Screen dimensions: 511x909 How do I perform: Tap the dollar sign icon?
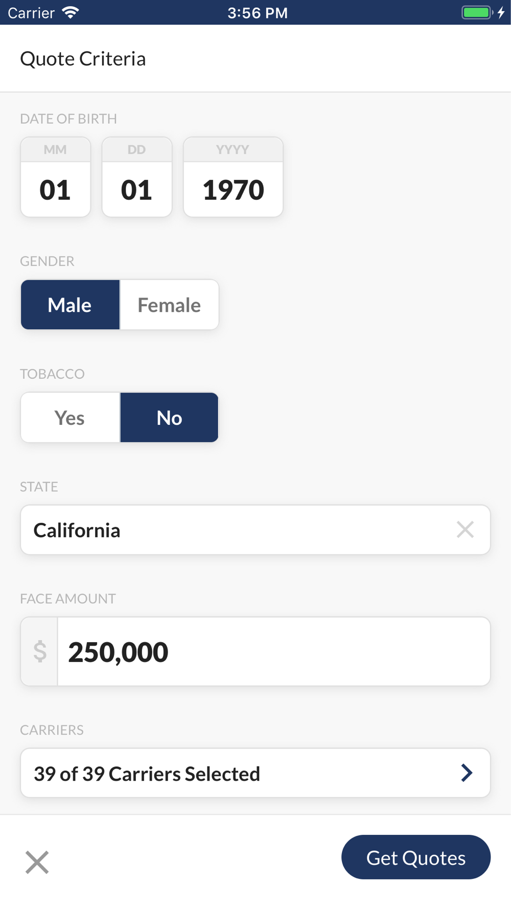point(40,652)
